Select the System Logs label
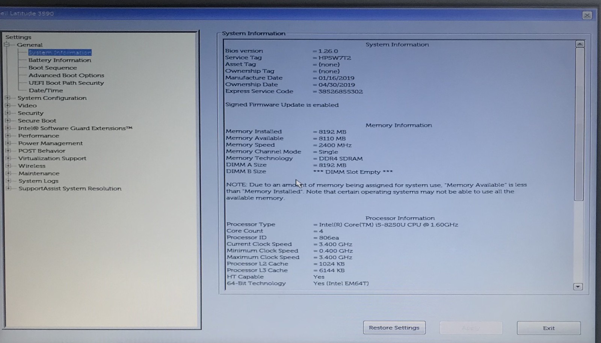601x343 pixels. pos(38,181)
